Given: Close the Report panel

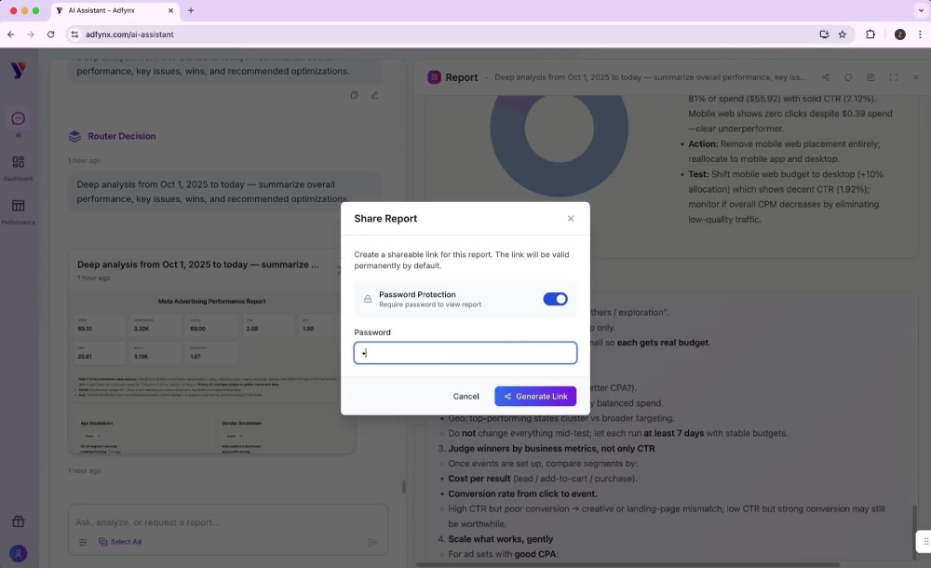Looking at the screenshot, I should pos(915,77).
